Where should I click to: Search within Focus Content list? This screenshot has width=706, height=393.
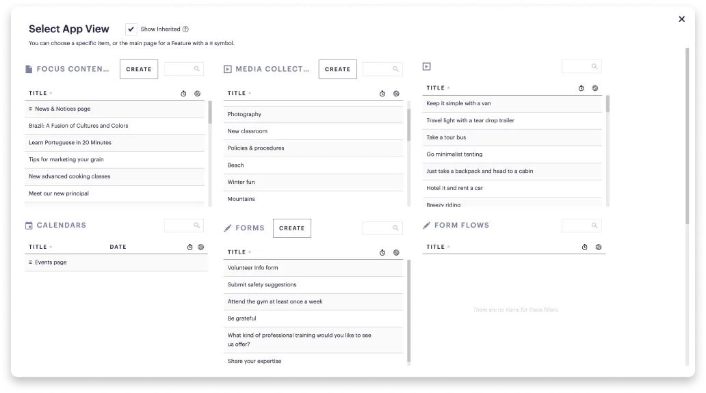[x=184, y=69]
